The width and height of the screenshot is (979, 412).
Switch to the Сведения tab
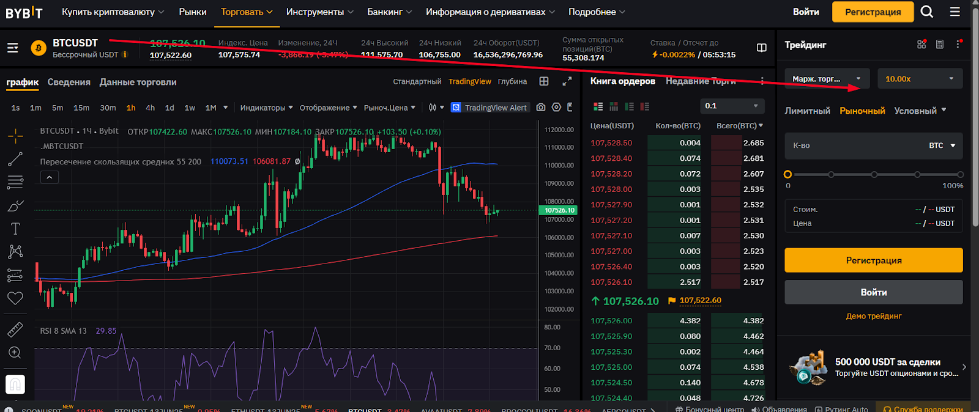point(69,82)
